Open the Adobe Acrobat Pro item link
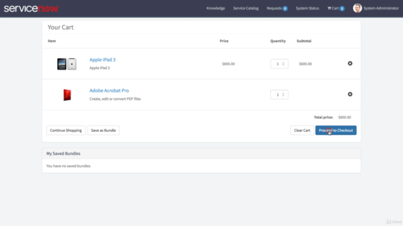The height and width of the screenshot is (226, 403). (x=109, y=90)
